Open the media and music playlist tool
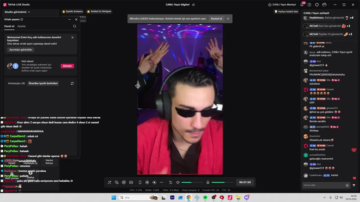Viewport: 360px width, 202px height. point(116,182)
